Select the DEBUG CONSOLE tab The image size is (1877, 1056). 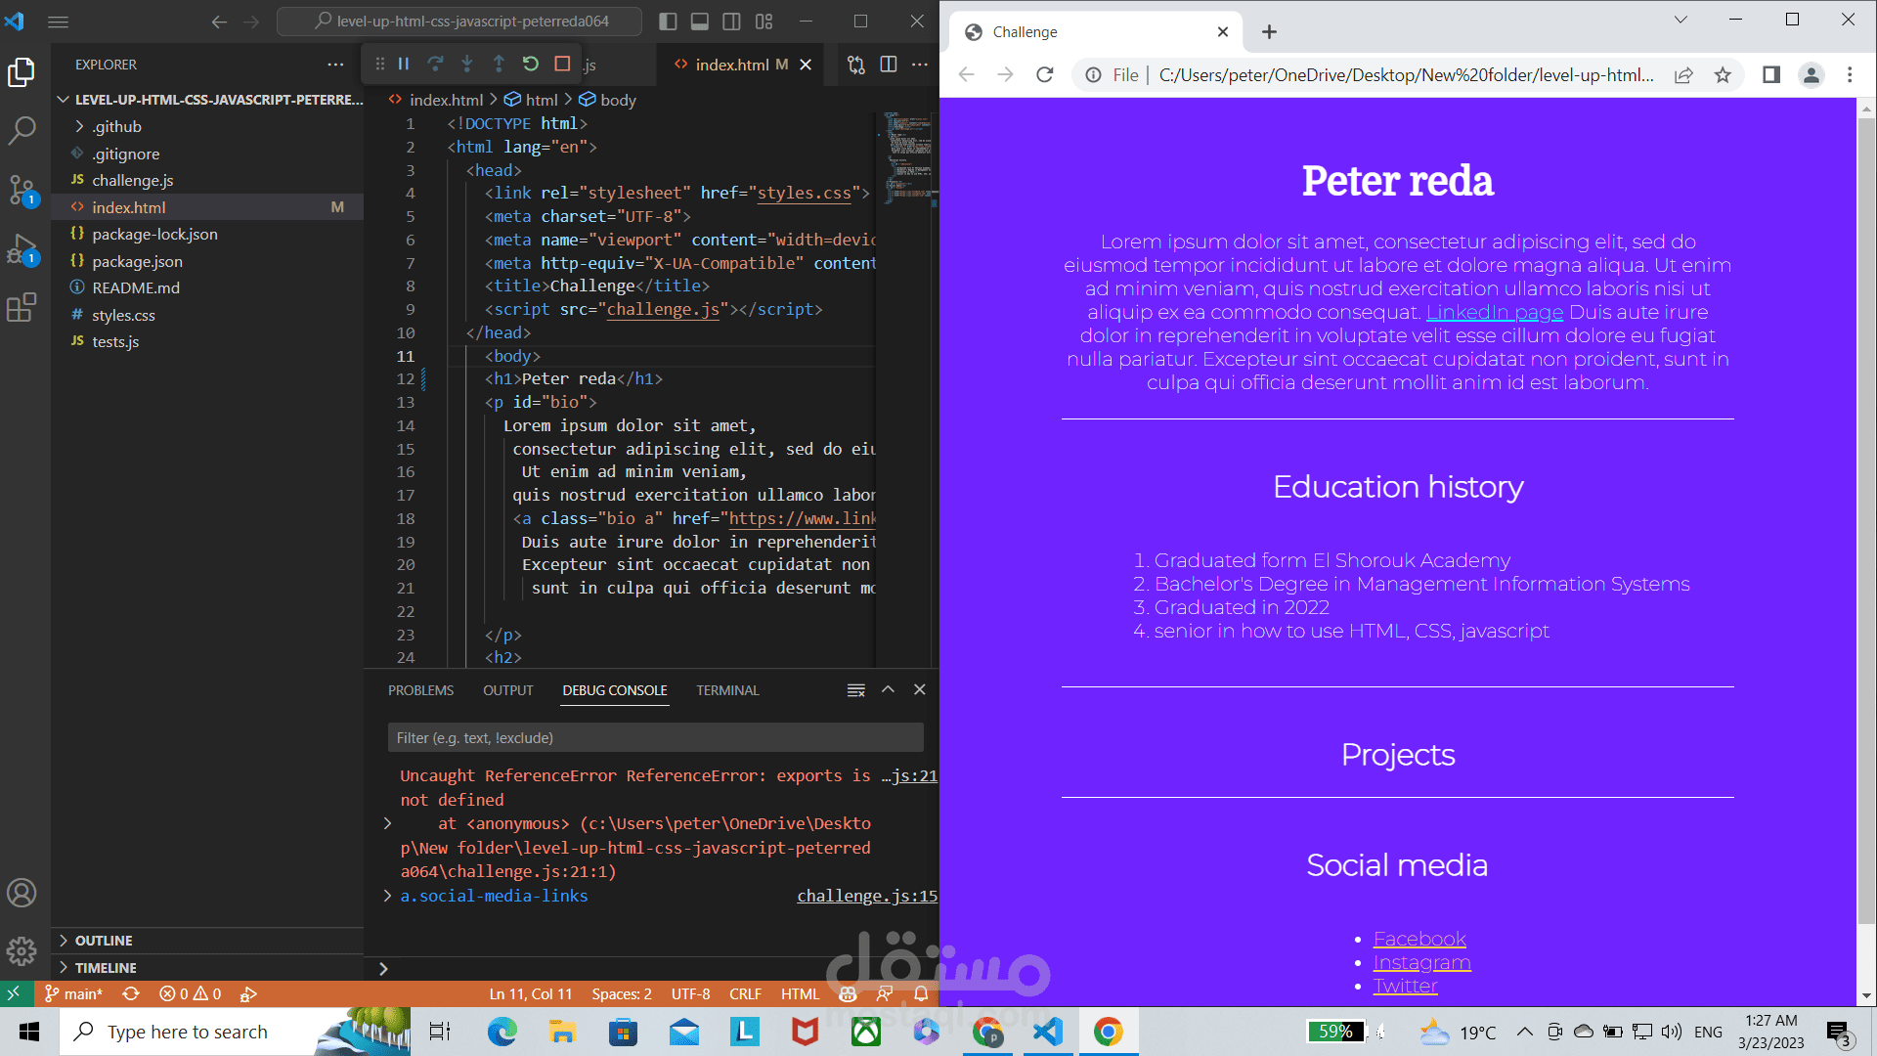coord(615,690)
